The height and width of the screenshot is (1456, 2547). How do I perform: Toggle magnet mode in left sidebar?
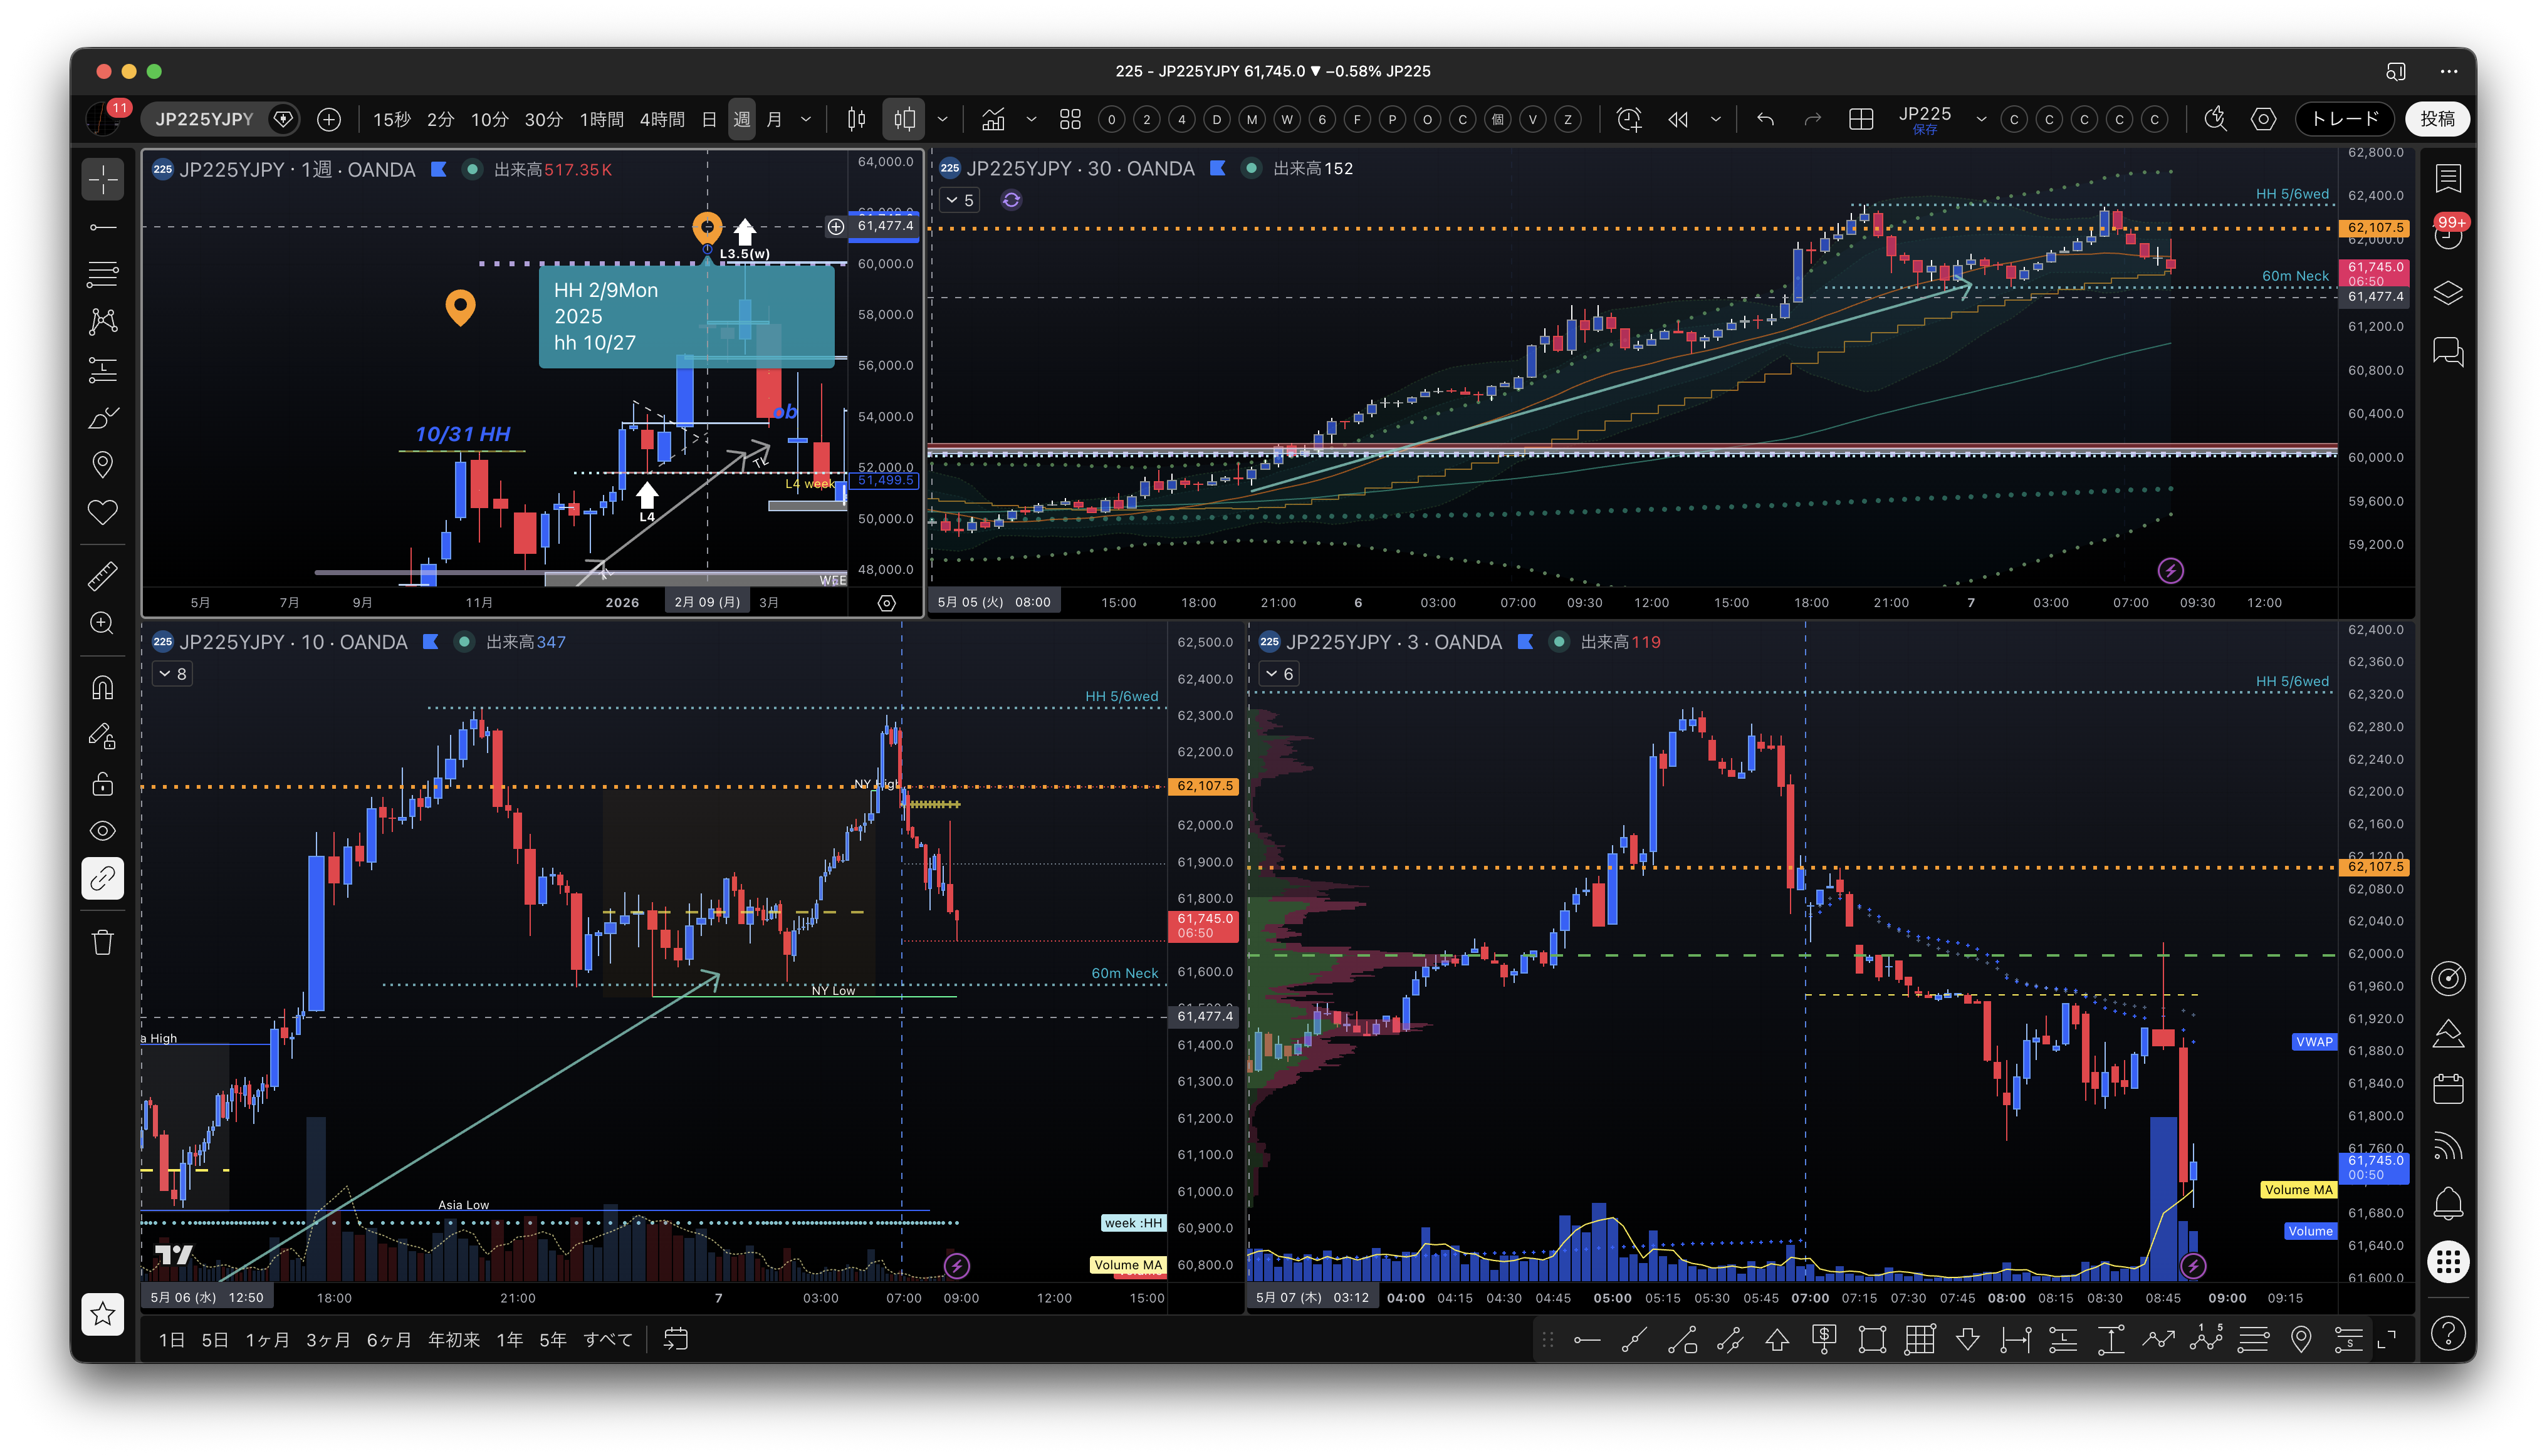pos(103,688)
